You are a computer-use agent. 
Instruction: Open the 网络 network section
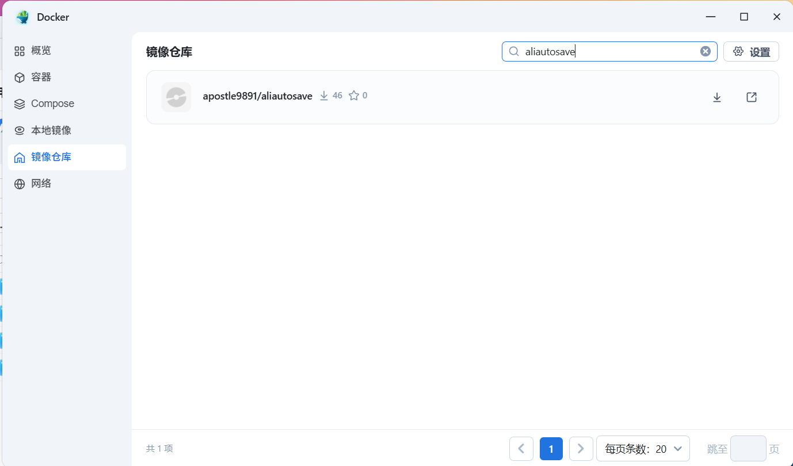tap(41, 184)
